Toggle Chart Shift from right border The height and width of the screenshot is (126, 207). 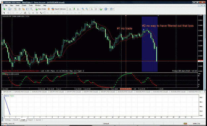pyautogui.click(x=96, y=9)
